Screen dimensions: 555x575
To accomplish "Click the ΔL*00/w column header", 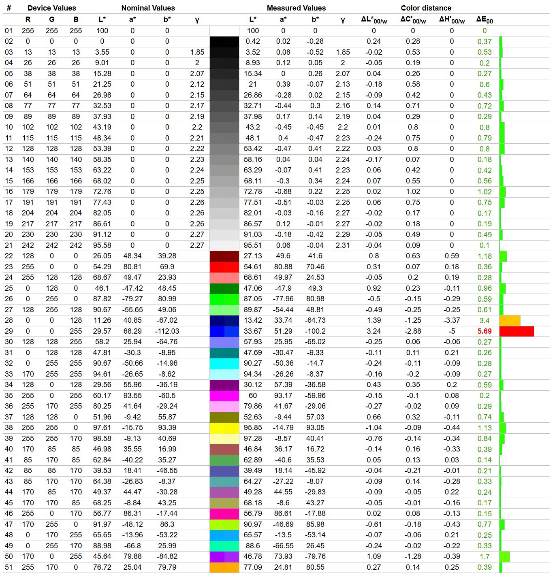I will tap(374, 19).
